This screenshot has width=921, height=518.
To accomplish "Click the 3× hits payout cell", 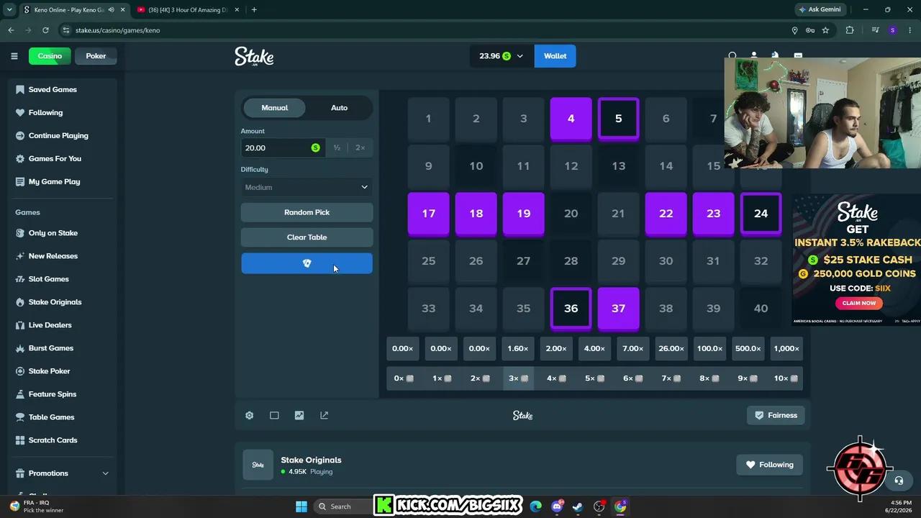I will pyautogui.click(x=518, y=378).
